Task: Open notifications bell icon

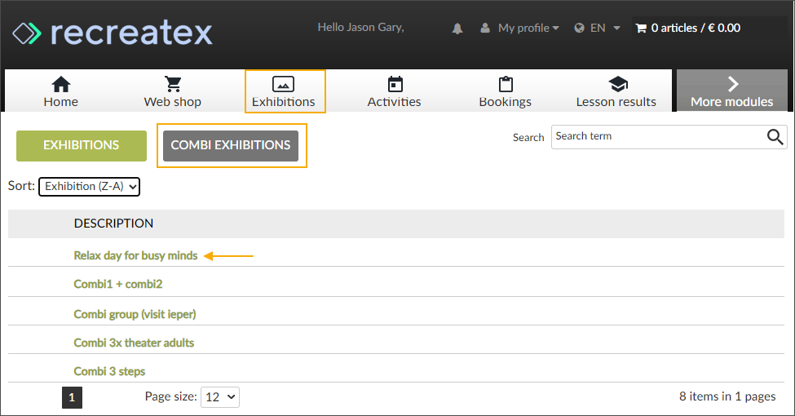Action: (x=457, y=29)
